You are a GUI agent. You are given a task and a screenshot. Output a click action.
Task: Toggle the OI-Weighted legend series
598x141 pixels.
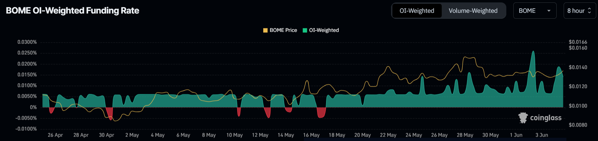pos(321,30)
